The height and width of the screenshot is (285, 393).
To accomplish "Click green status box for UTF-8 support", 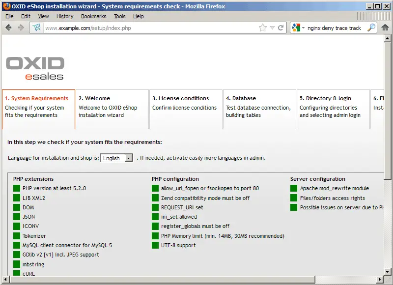I will pos(155,245).
